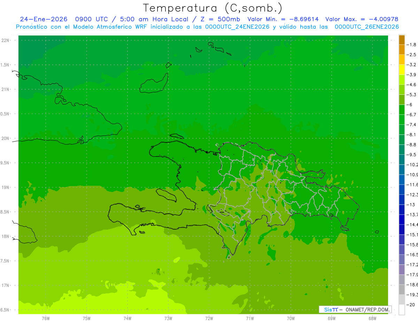The width and height of the screenshot is (418, 323).
Task: Click the "69W" longitude axis label
Action: pos(332,318)
